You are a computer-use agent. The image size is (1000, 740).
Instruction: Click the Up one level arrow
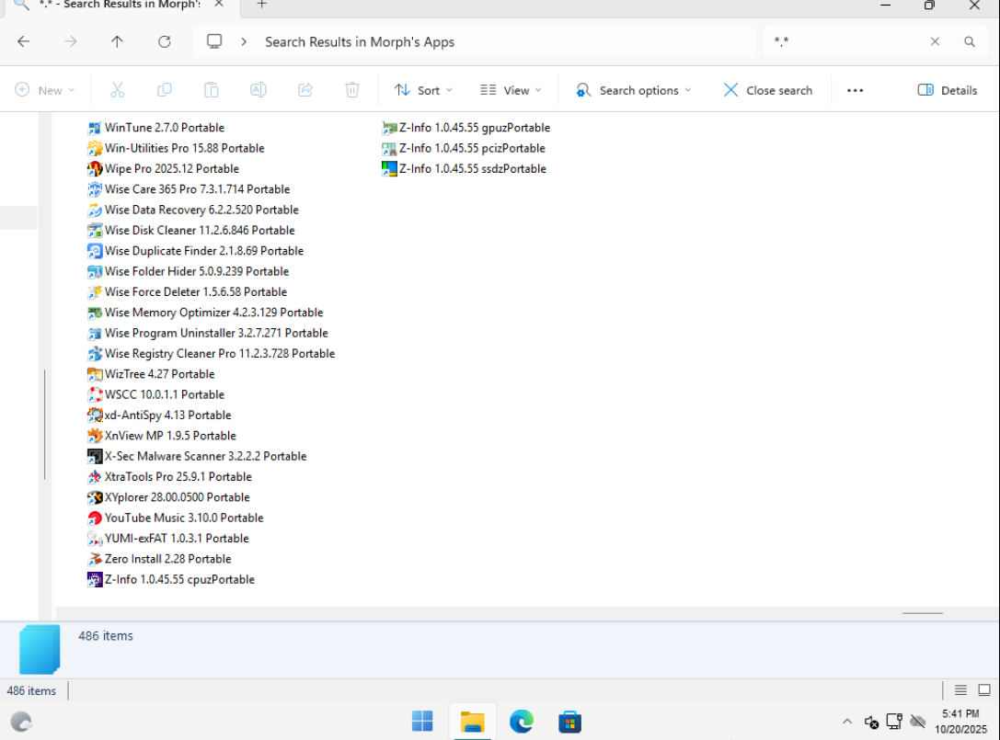pyautogui.click(x=118, y=42)
